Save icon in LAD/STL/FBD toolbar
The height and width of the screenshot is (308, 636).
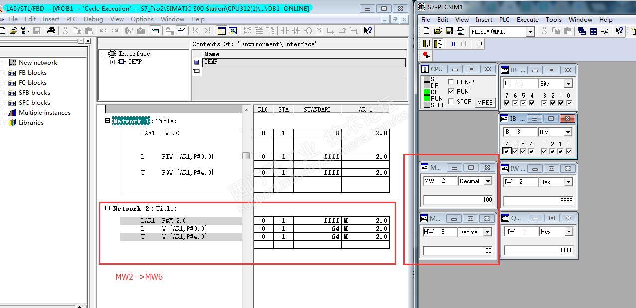[x=37, y=31]
